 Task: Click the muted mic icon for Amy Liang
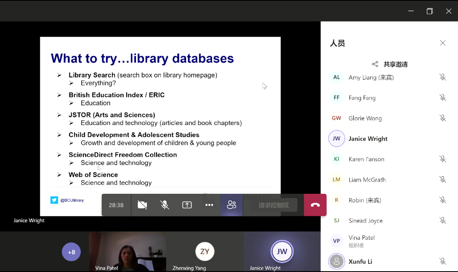[x=443, y=77]
